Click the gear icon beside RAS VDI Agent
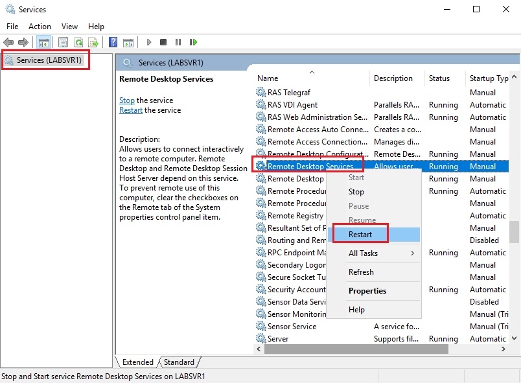 click(260, 105)
